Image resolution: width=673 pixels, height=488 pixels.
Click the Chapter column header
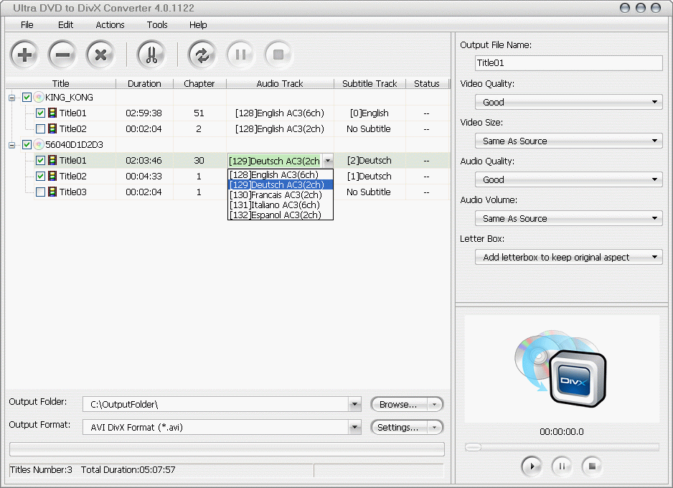[x=199, y=84]
